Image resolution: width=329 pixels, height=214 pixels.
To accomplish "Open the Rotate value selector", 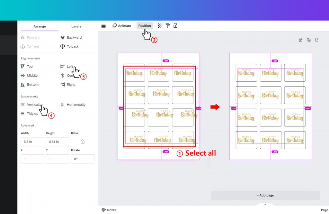I will tap(83, 159).
